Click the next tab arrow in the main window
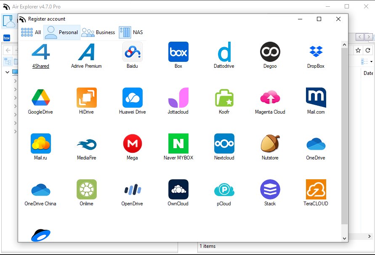The height and width of the screenshot is (255, 375). tap(369, 37)
